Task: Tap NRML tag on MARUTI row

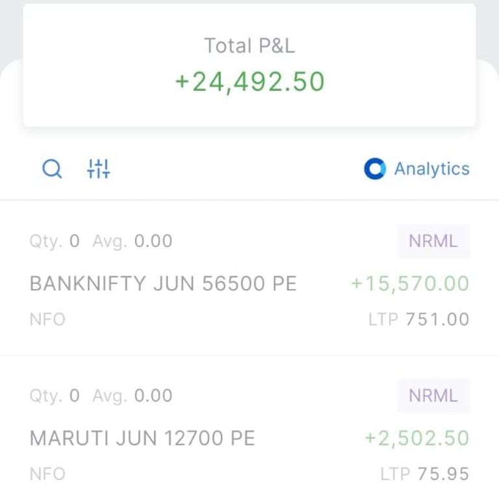Action: pos(433,396)
